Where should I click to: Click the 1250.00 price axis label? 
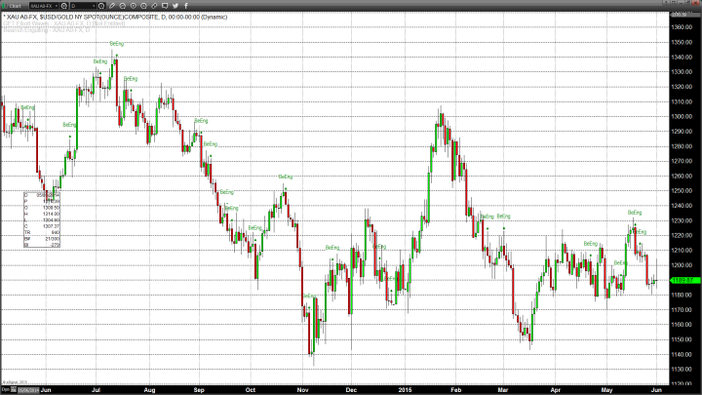coord(682,191)
